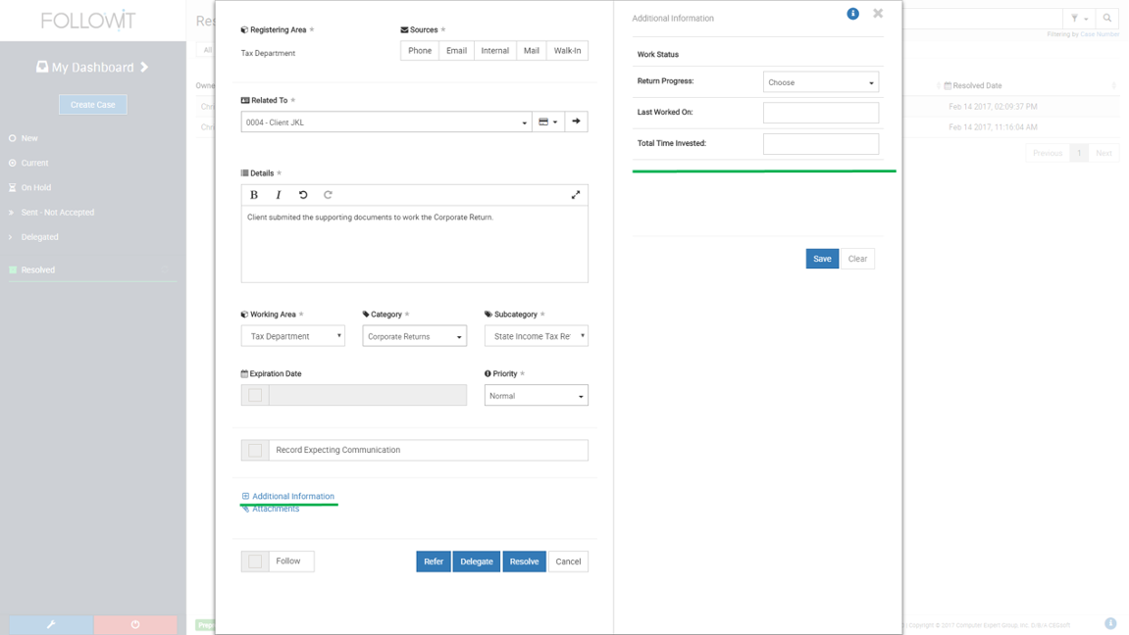Click the wrench settings icon at bottom left
1129x635 pixels.
pos(51,624)
